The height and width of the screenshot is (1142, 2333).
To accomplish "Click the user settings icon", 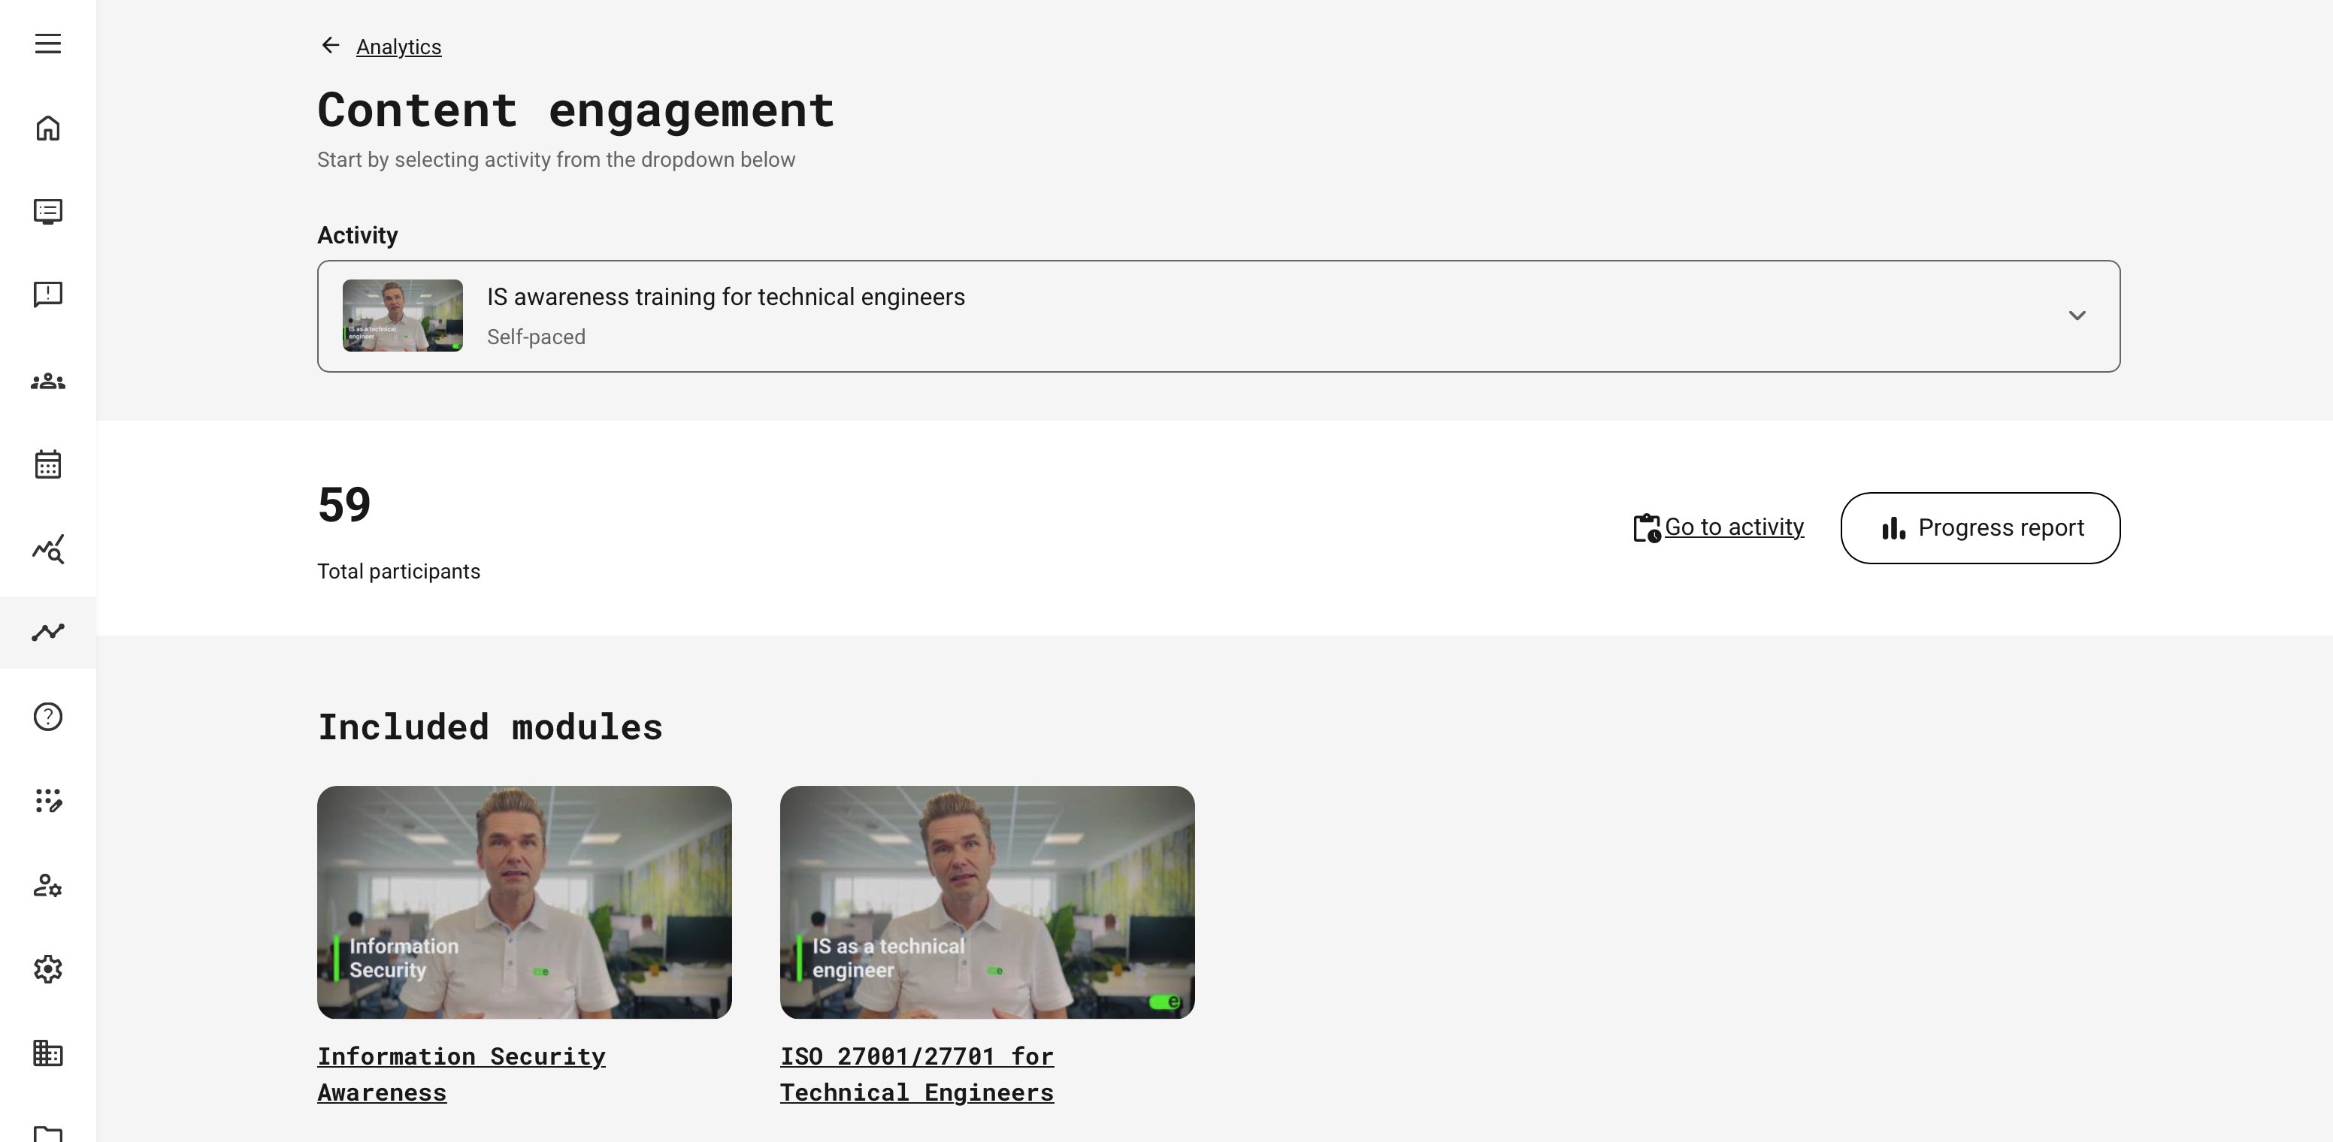I will (x=48, y=885).
